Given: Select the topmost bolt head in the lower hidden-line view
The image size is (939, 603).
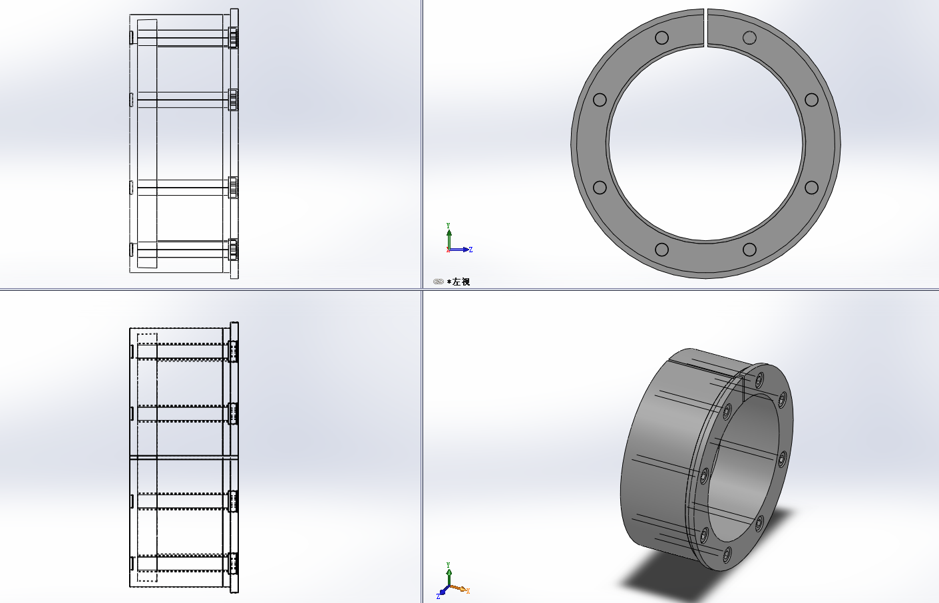Looking at the screenshot, I should (x=234, y=351).
